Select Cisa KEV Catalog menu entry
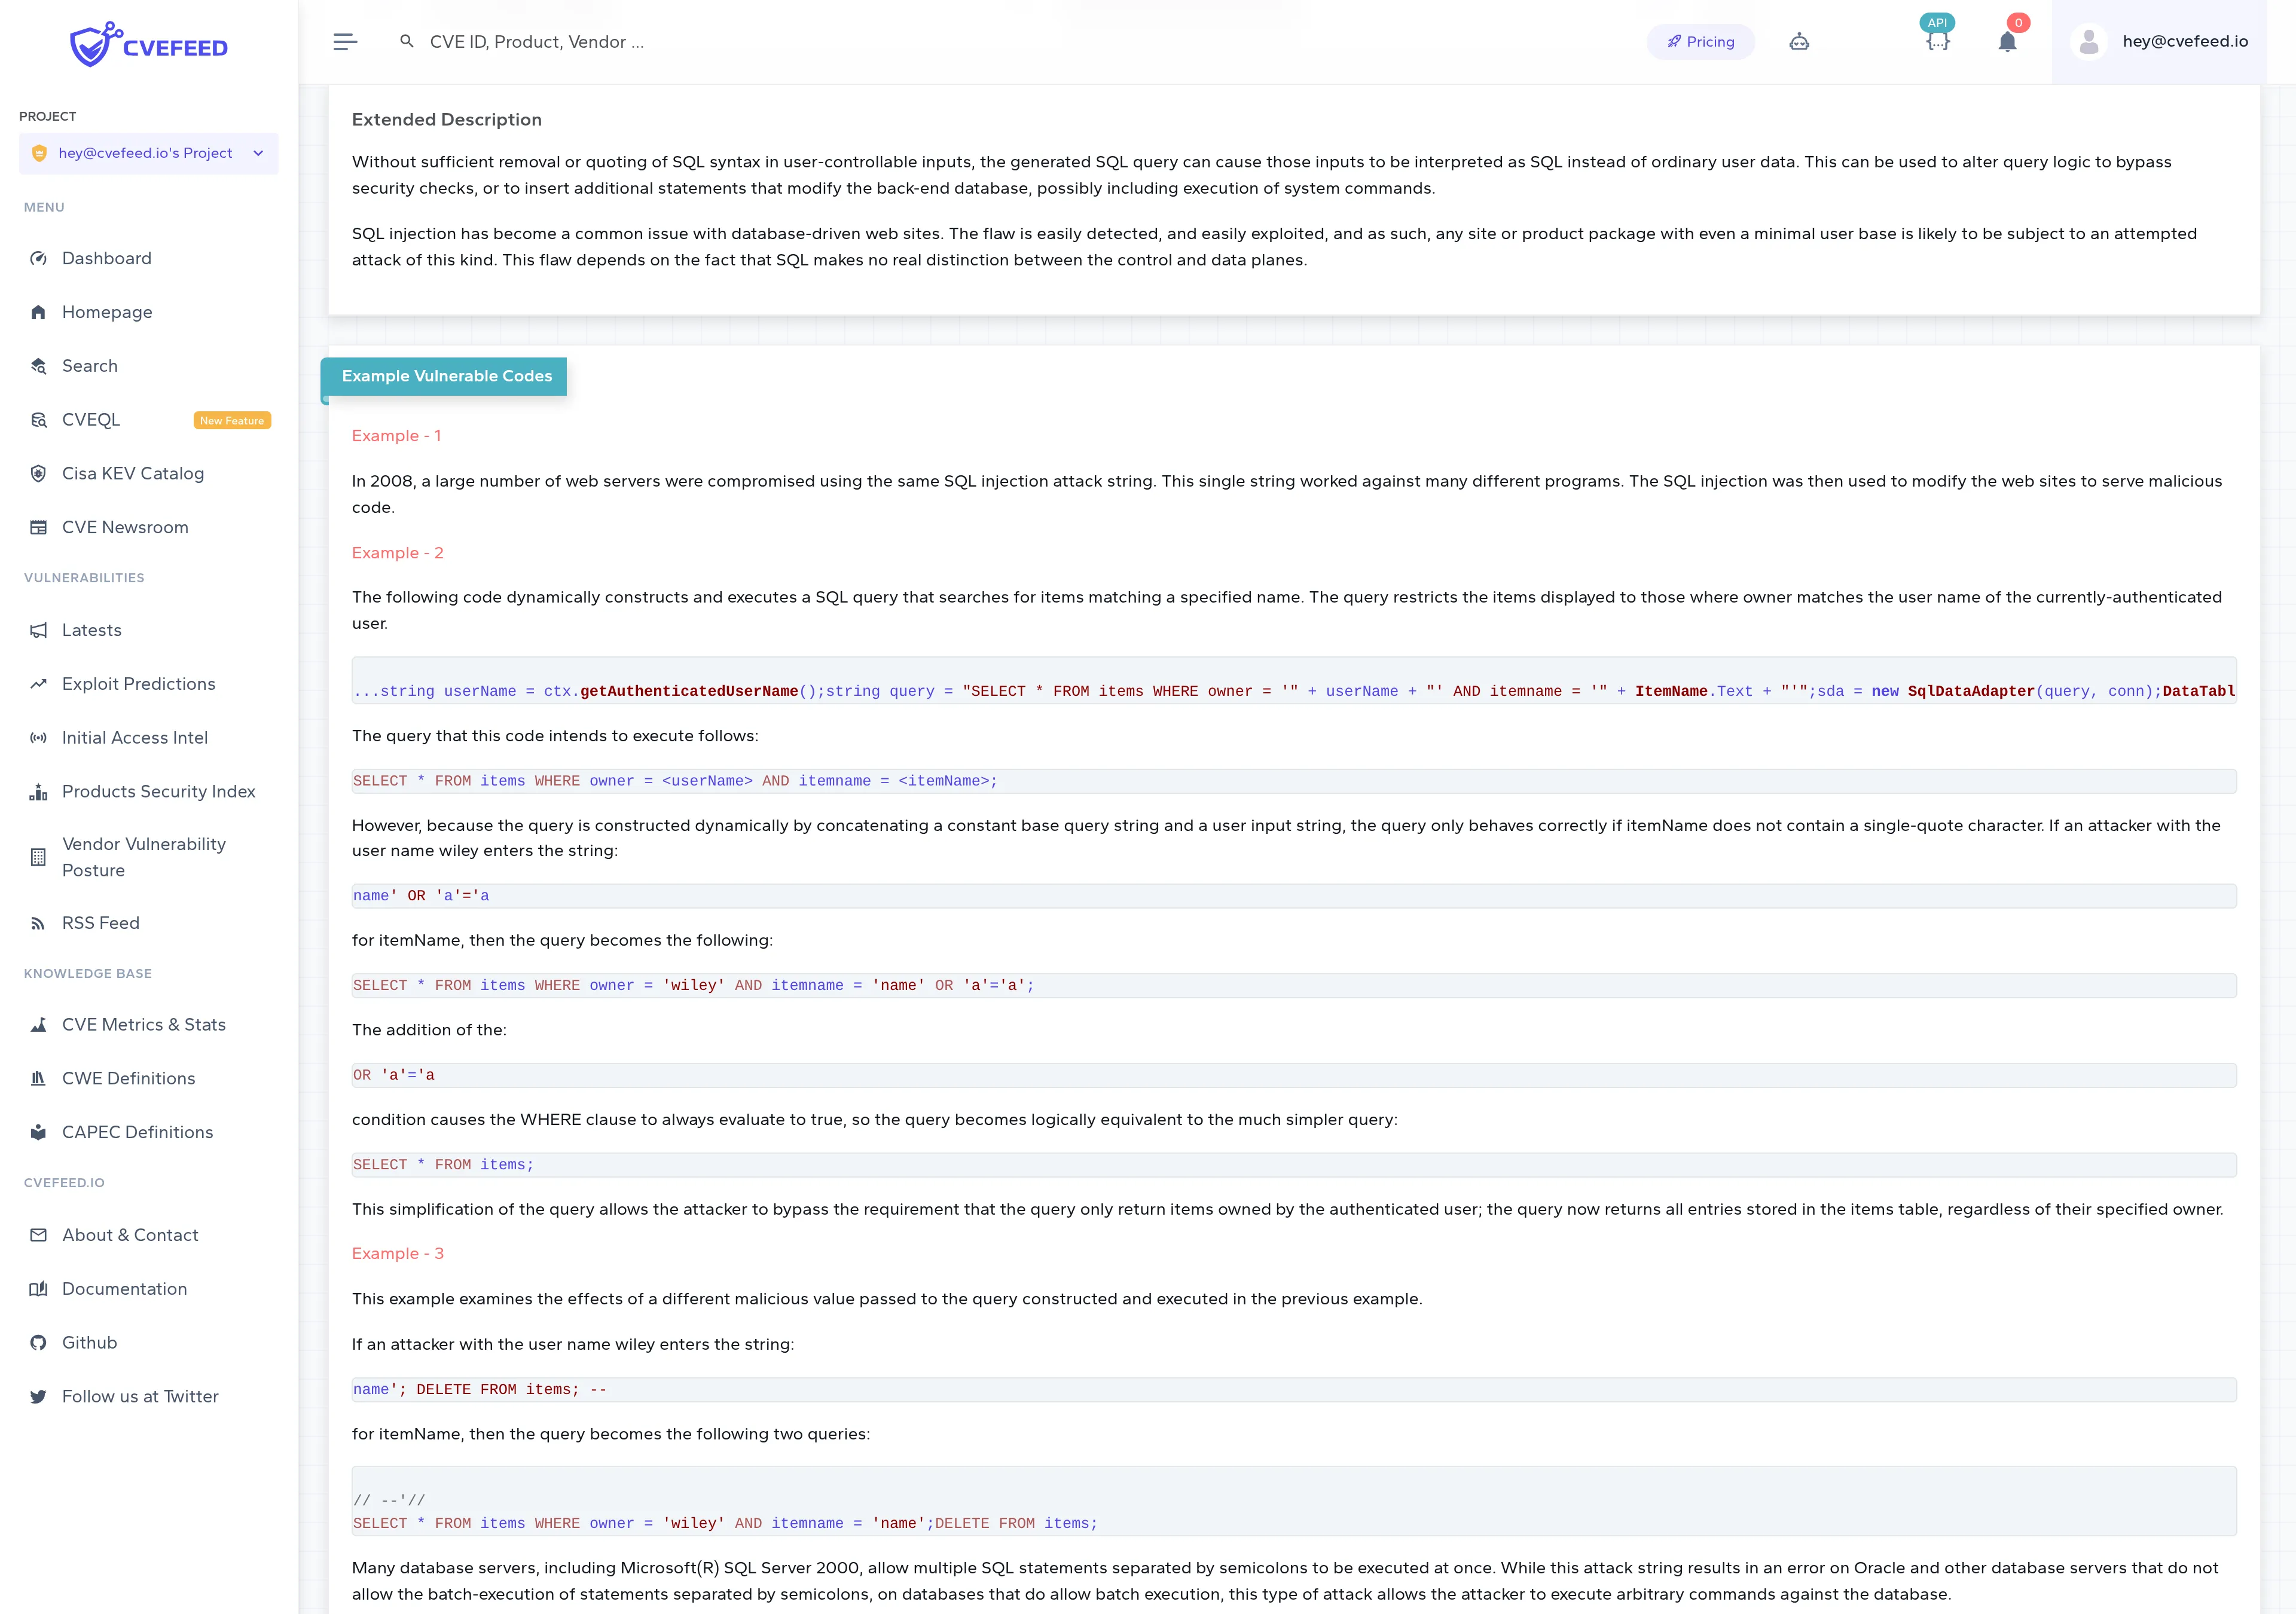 133,474
